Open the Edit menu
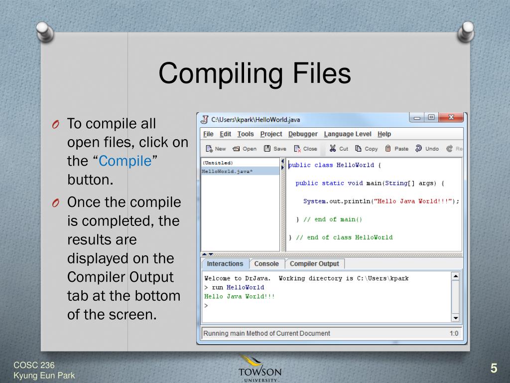The image size is (510, 383). [226, 134]
